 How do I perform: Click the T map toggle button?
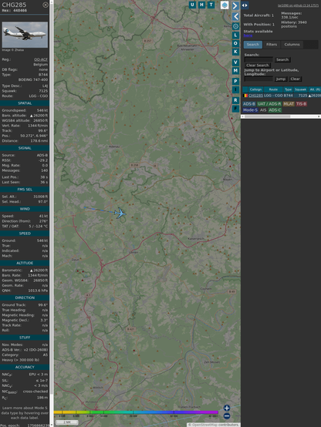211,5
